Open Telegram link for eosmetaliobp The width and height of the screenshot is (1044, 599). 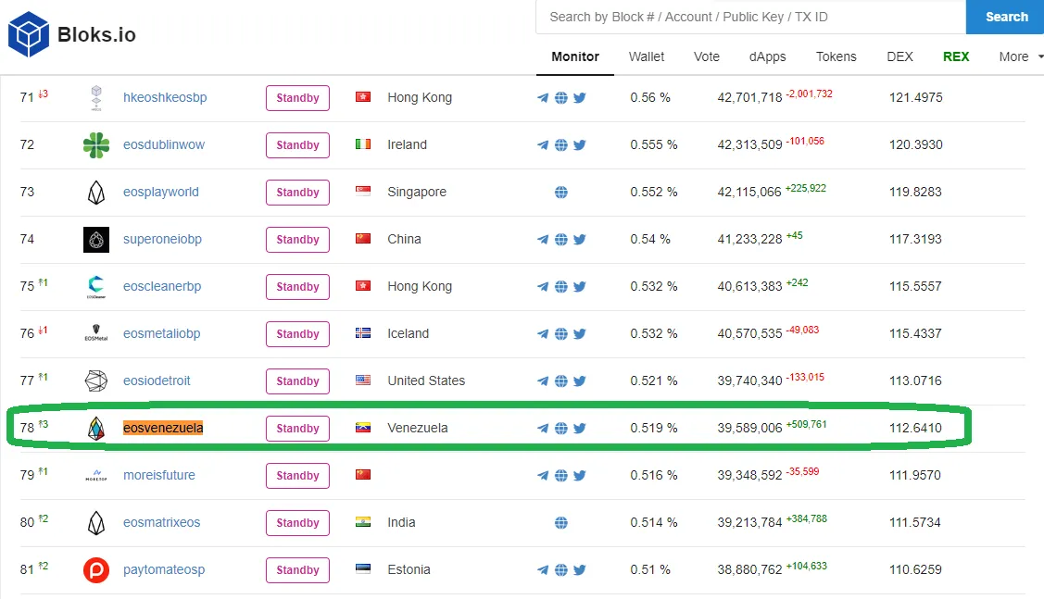pos(543,334)
